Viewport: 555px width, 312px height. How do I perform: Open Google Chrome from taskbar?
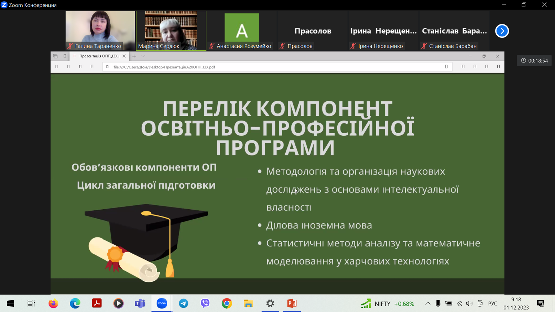coord(227,303)
